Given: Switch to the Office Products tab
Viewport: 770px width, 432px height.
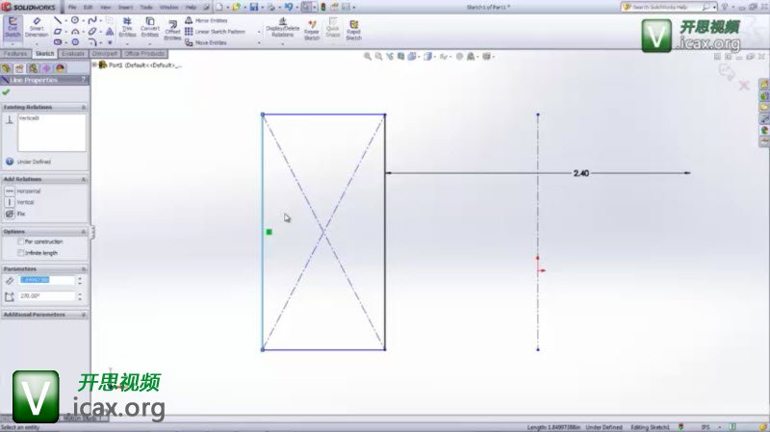Looking at the screenshot, I should coord(143,54).
